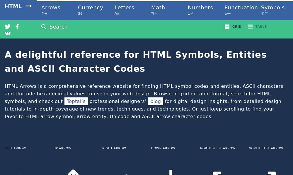The height and width of the screenshot is (175, 293).
Task: Select the Math menu item
Action: click(x=158, y=10)
